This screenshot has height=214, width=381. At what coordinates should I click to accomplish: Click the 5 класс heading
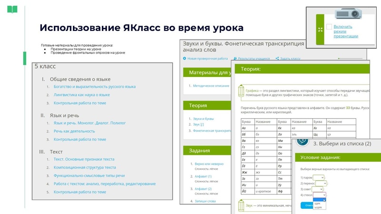45,66
